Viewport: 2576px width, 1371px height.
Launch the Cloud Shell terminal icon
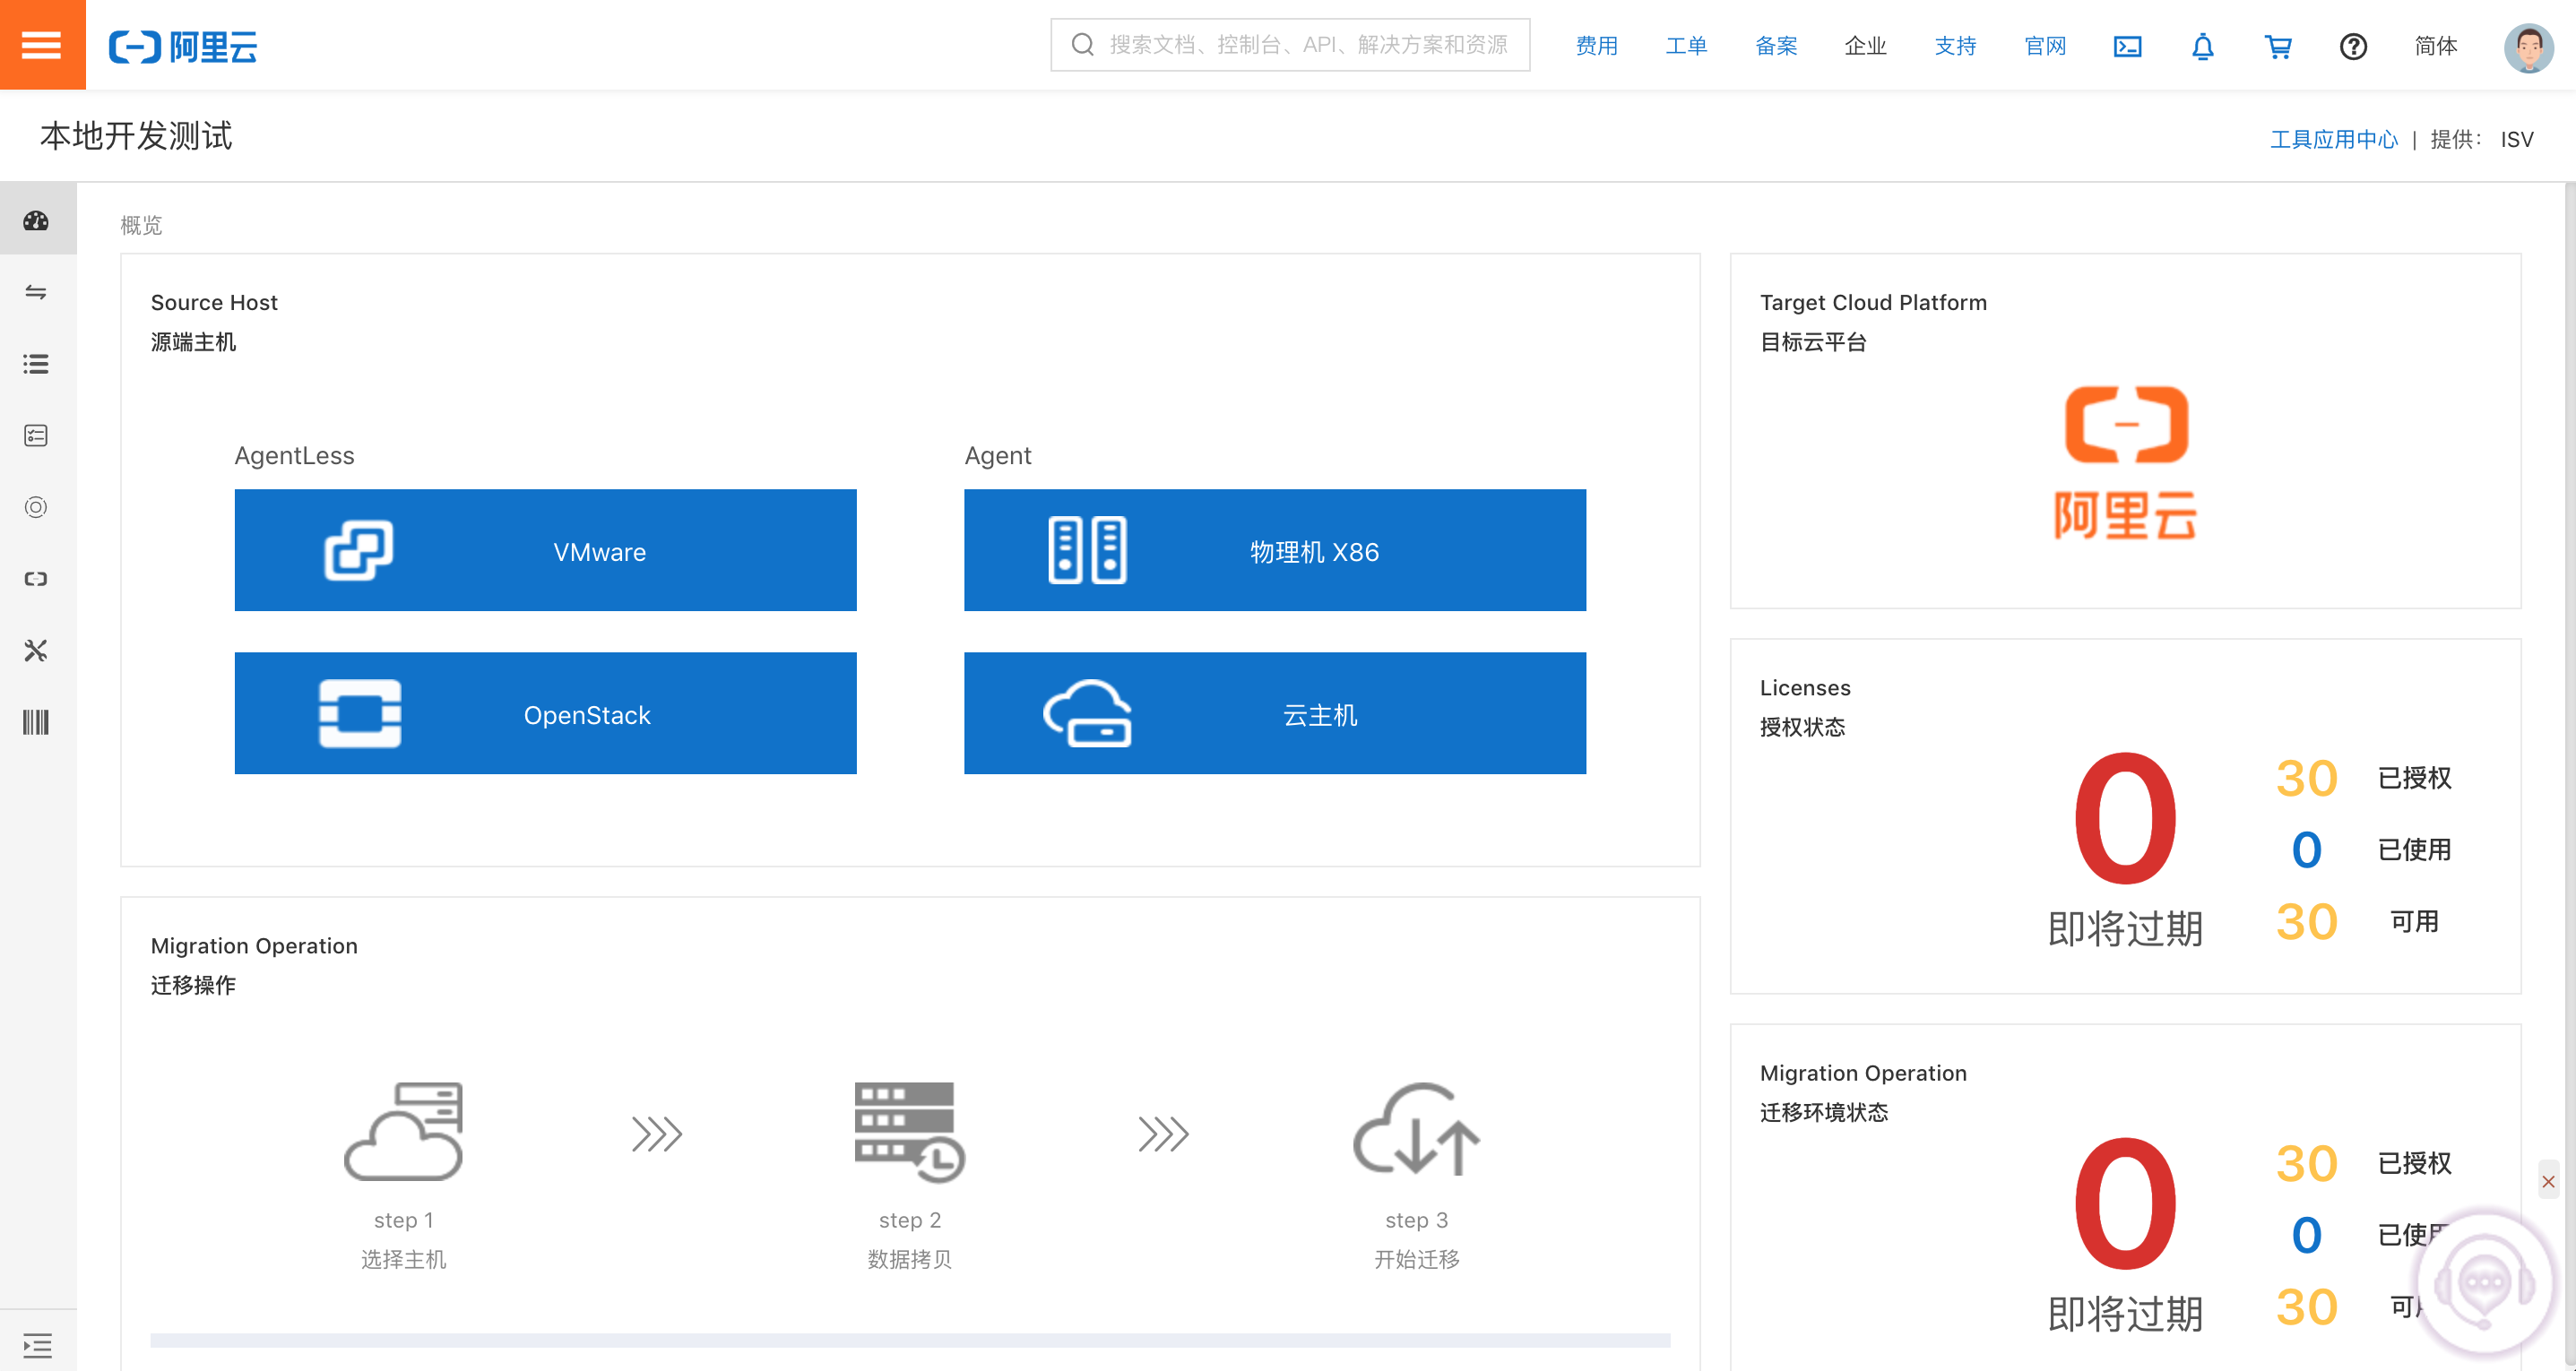point(2127,46)
